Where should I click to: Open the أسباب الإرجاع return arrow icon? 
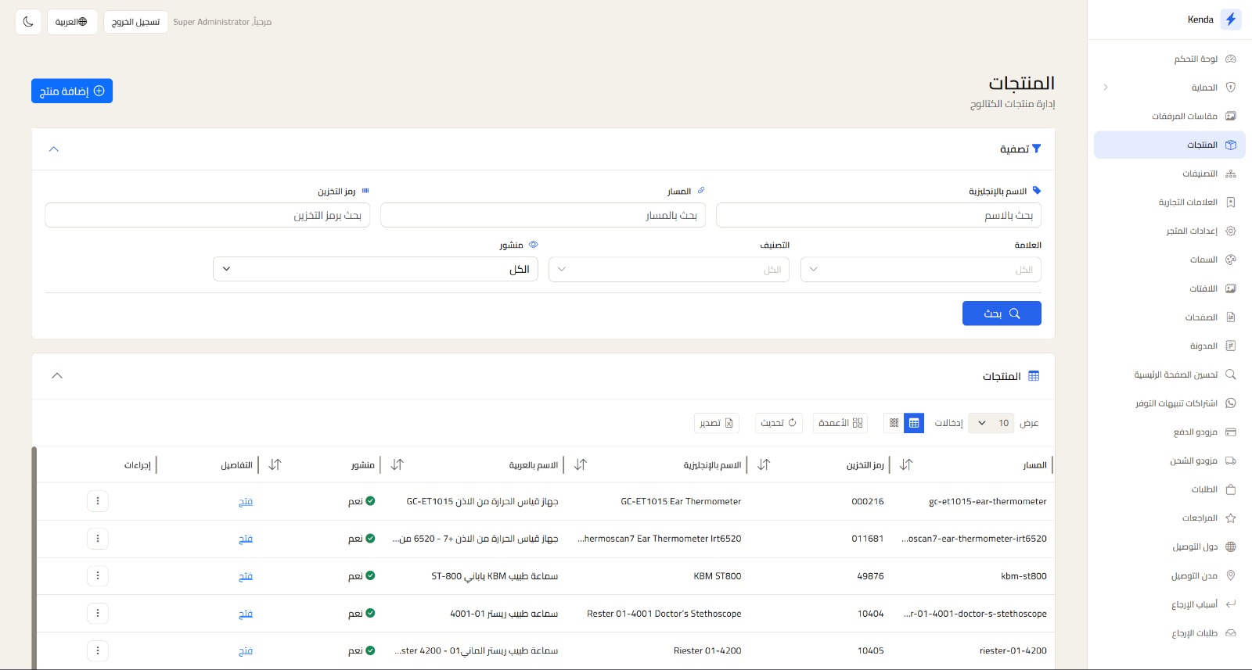[1230, 604]
